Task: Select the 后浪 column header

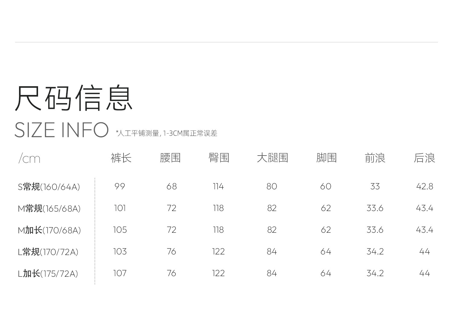Action: (x=424, y=158)
